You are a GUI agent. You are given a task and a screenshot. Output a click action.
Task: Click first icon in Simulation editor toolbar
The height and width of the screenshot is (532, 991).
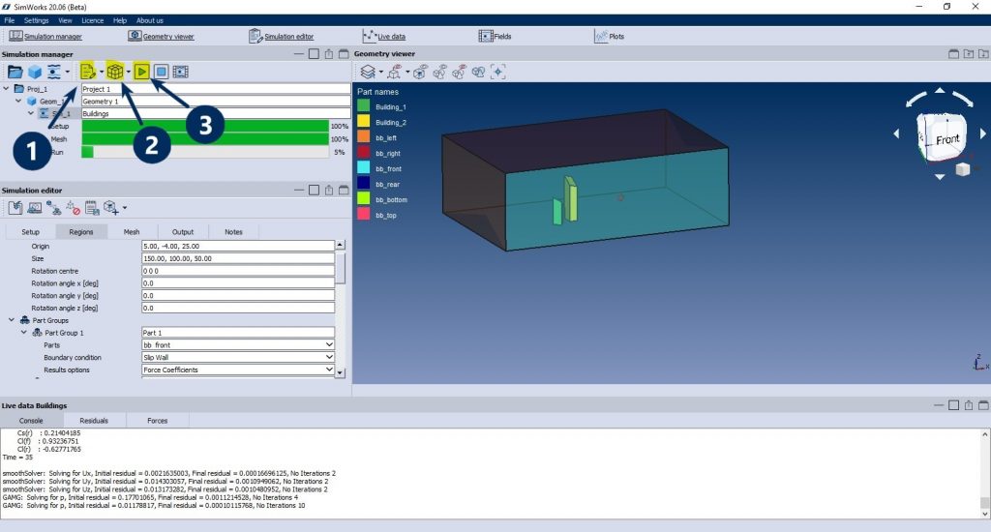coord(15,208)
